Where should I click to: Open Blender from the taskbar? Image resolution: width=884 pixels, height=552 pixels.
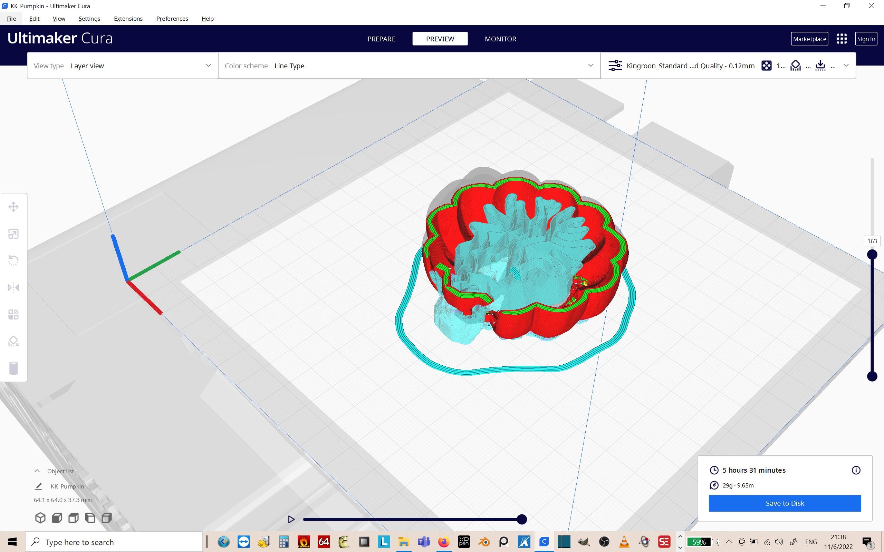tap(484, 542)
